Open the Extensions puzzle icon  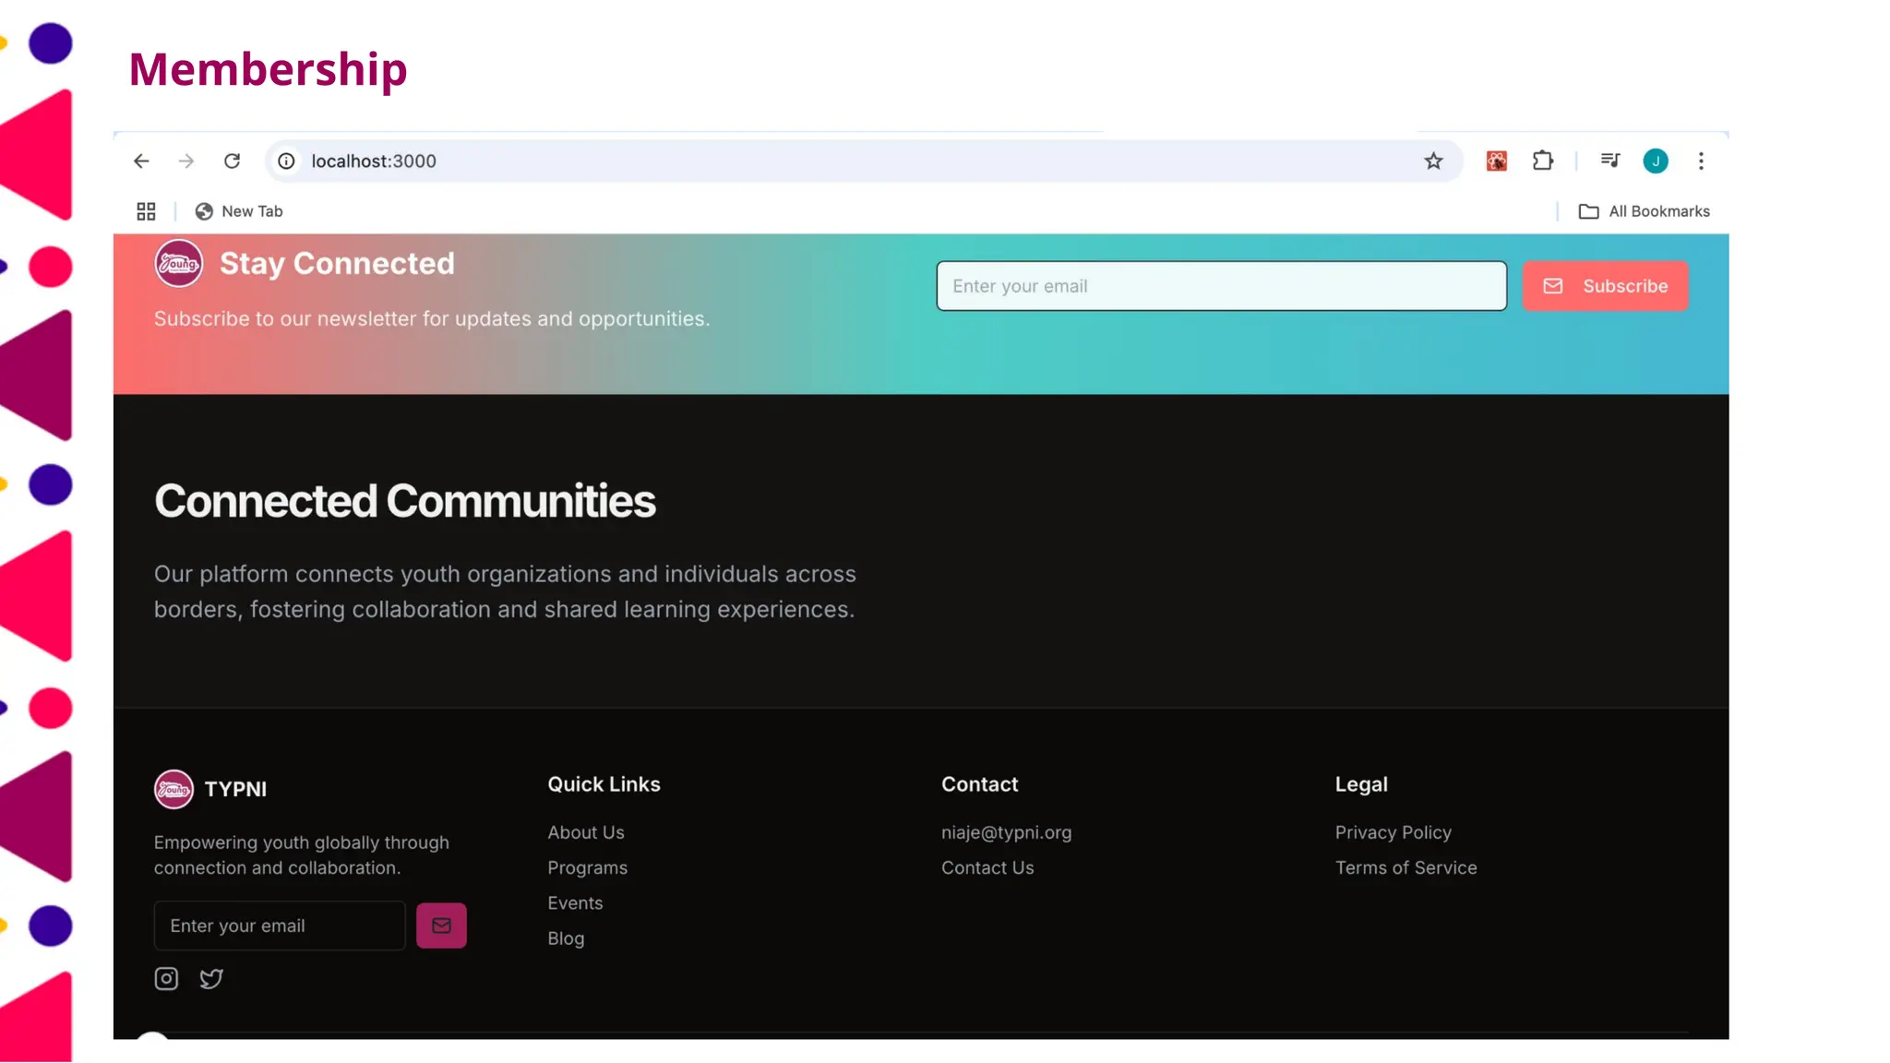[x=1543, y=161]
